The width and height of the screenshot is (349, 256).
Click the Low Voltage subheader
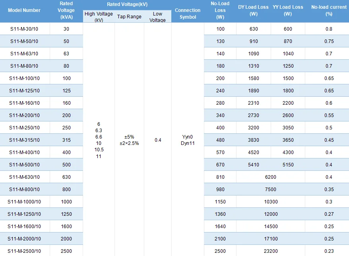(x=157, y=17)
